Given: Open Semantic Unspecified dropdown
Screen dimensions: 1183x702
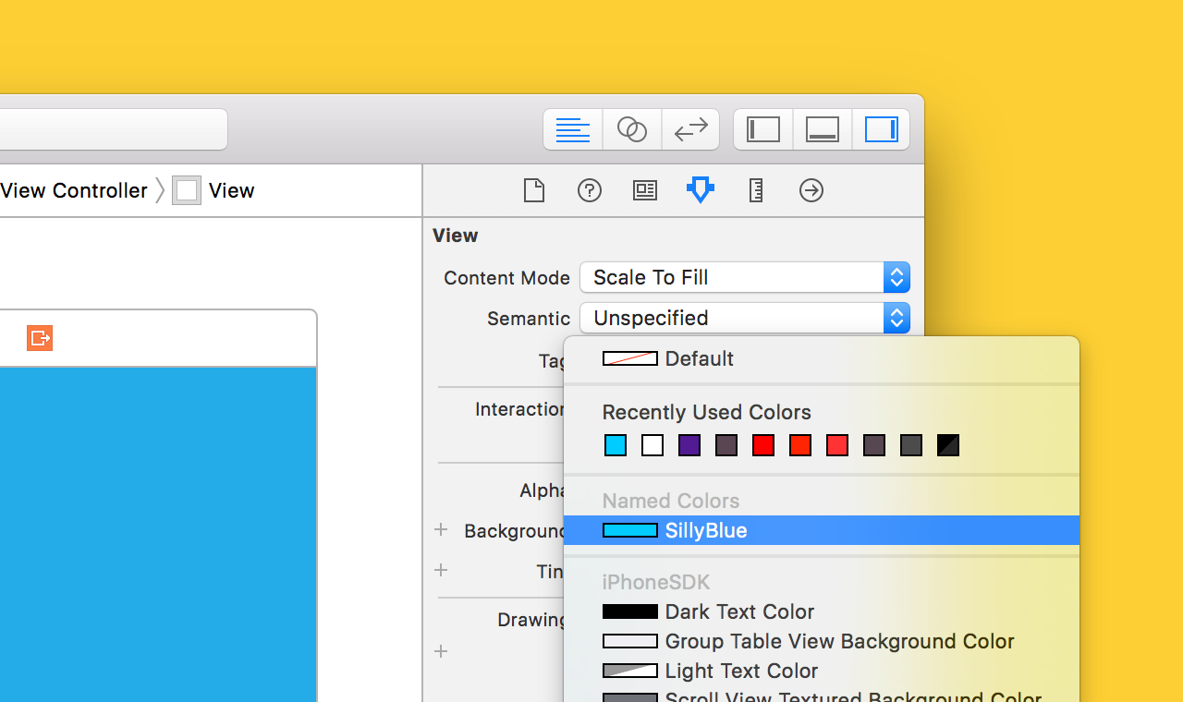Looking at the screenshot, I should click(745, 318).
